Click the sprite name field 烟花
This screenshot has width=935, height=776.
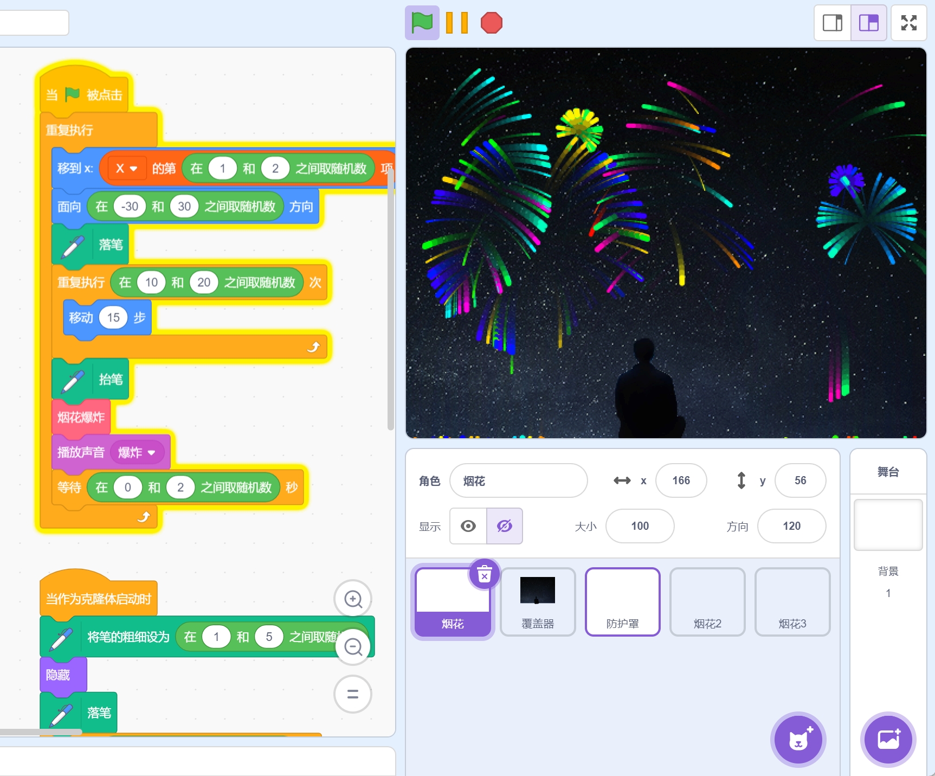[x=518, y=480]
